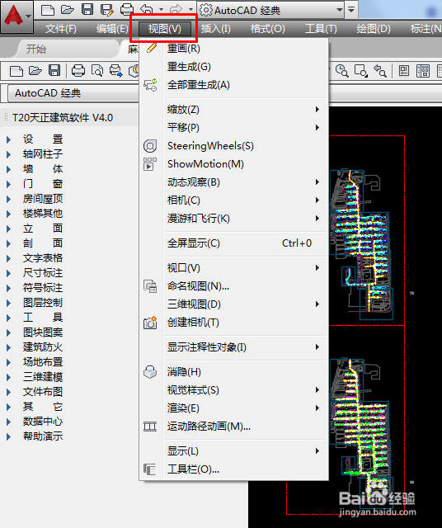Click the Zoom Previous icon
Screen dimensions: 442x528
coord(380,71)
